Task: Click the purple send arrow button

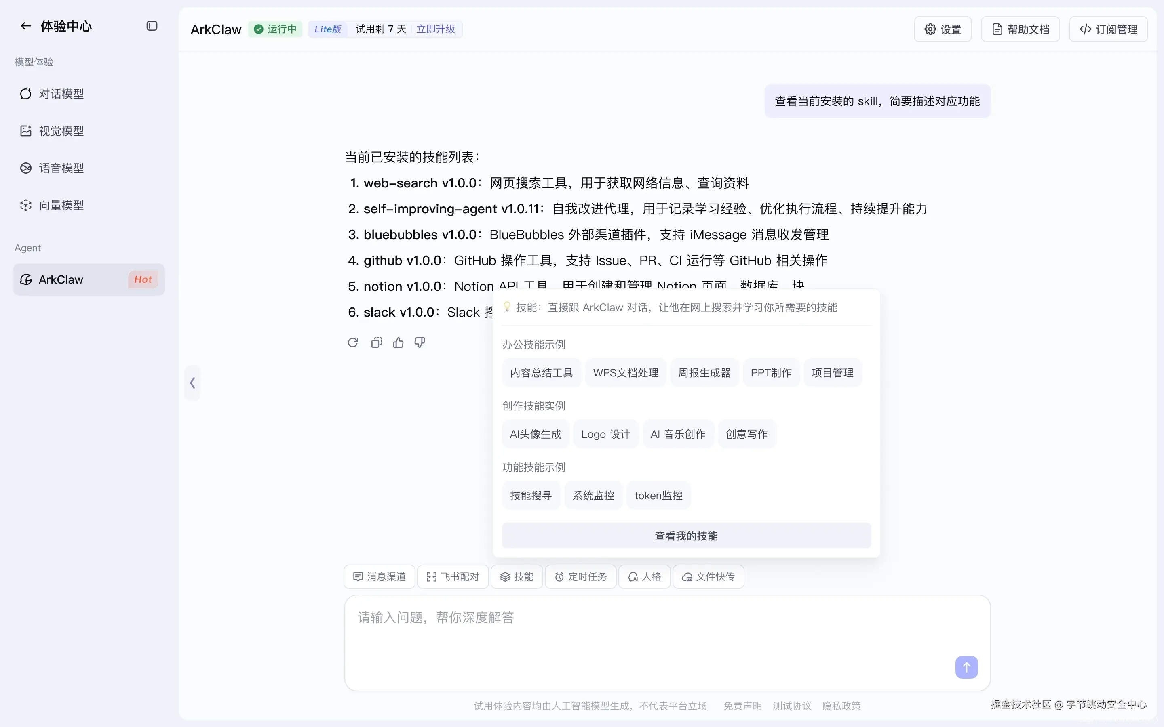Action: (x=966, y=667)
